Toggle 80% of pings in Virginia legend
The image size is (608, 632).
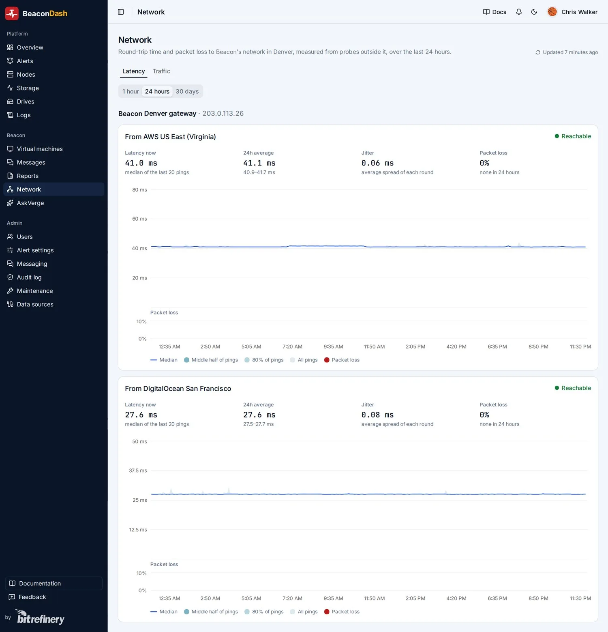click(264, 360)
